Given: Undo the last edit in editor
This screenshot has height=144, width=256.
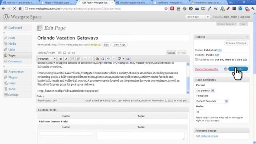Looking at the screenshot, I should (x=108, y=59).
